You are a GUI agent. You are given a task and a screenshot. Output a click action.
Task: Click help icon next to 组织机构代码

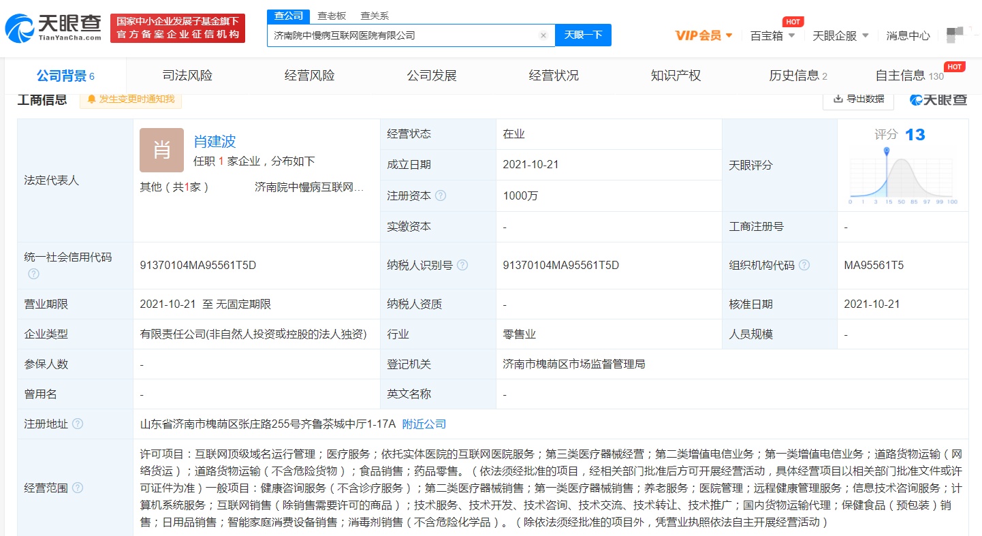pos(804,265)
